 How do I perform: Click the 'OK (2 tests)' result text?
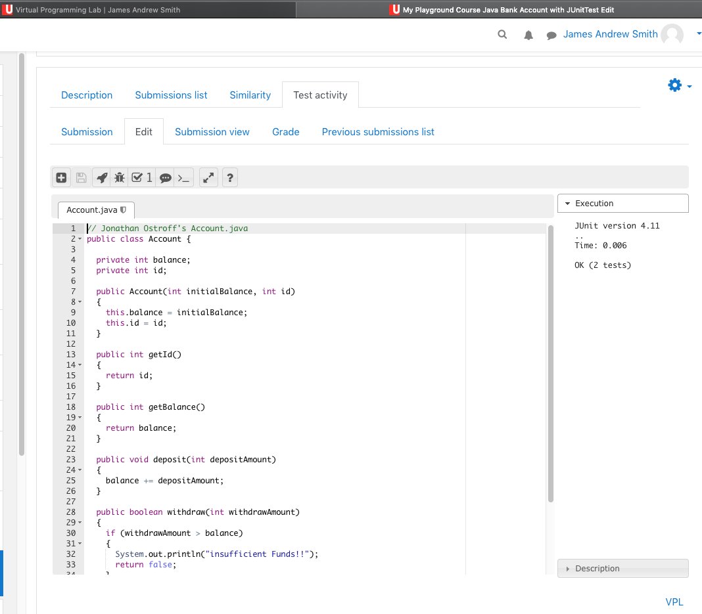click(x=603, y=265)
